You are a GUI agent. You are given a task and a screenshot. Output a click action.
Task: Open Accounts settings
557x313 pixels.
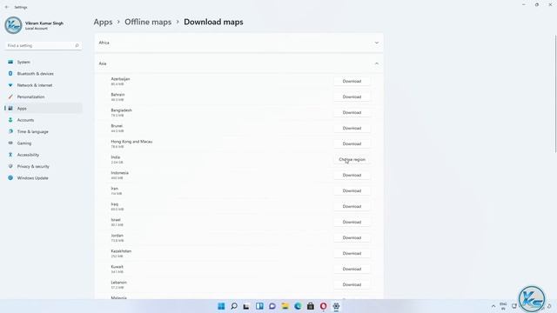click(44, 120)
